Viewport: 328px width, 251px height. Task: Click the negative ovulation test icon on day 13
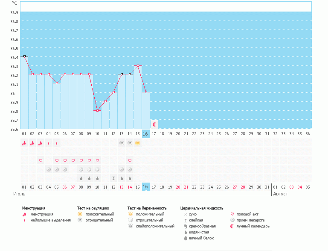[x=122, y=143]
